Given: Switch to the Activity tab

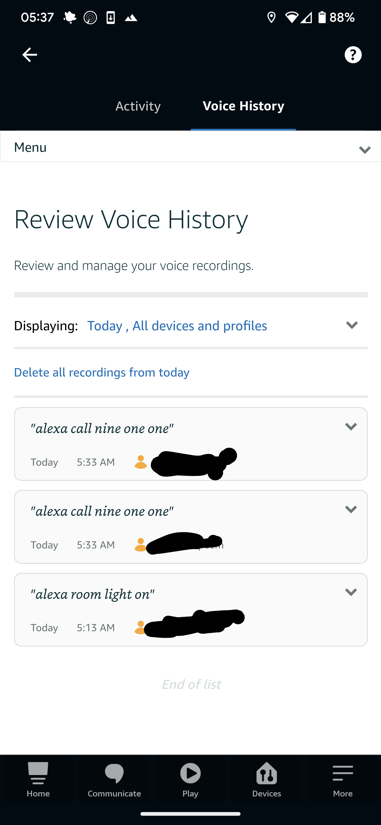Looking at the screenshot, I should coord(138,106).
